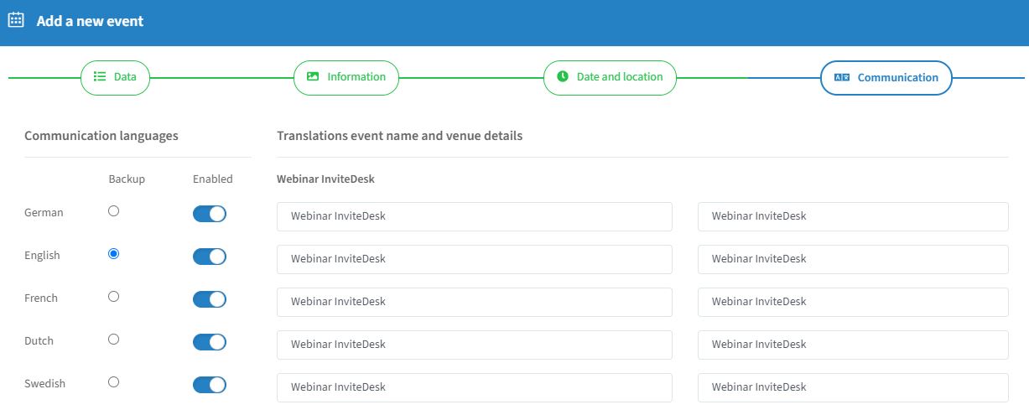This screenshot has height=415, width=1029.
Task: Edit Swedish venue details field on right
Action: click(x=853, y=387)
